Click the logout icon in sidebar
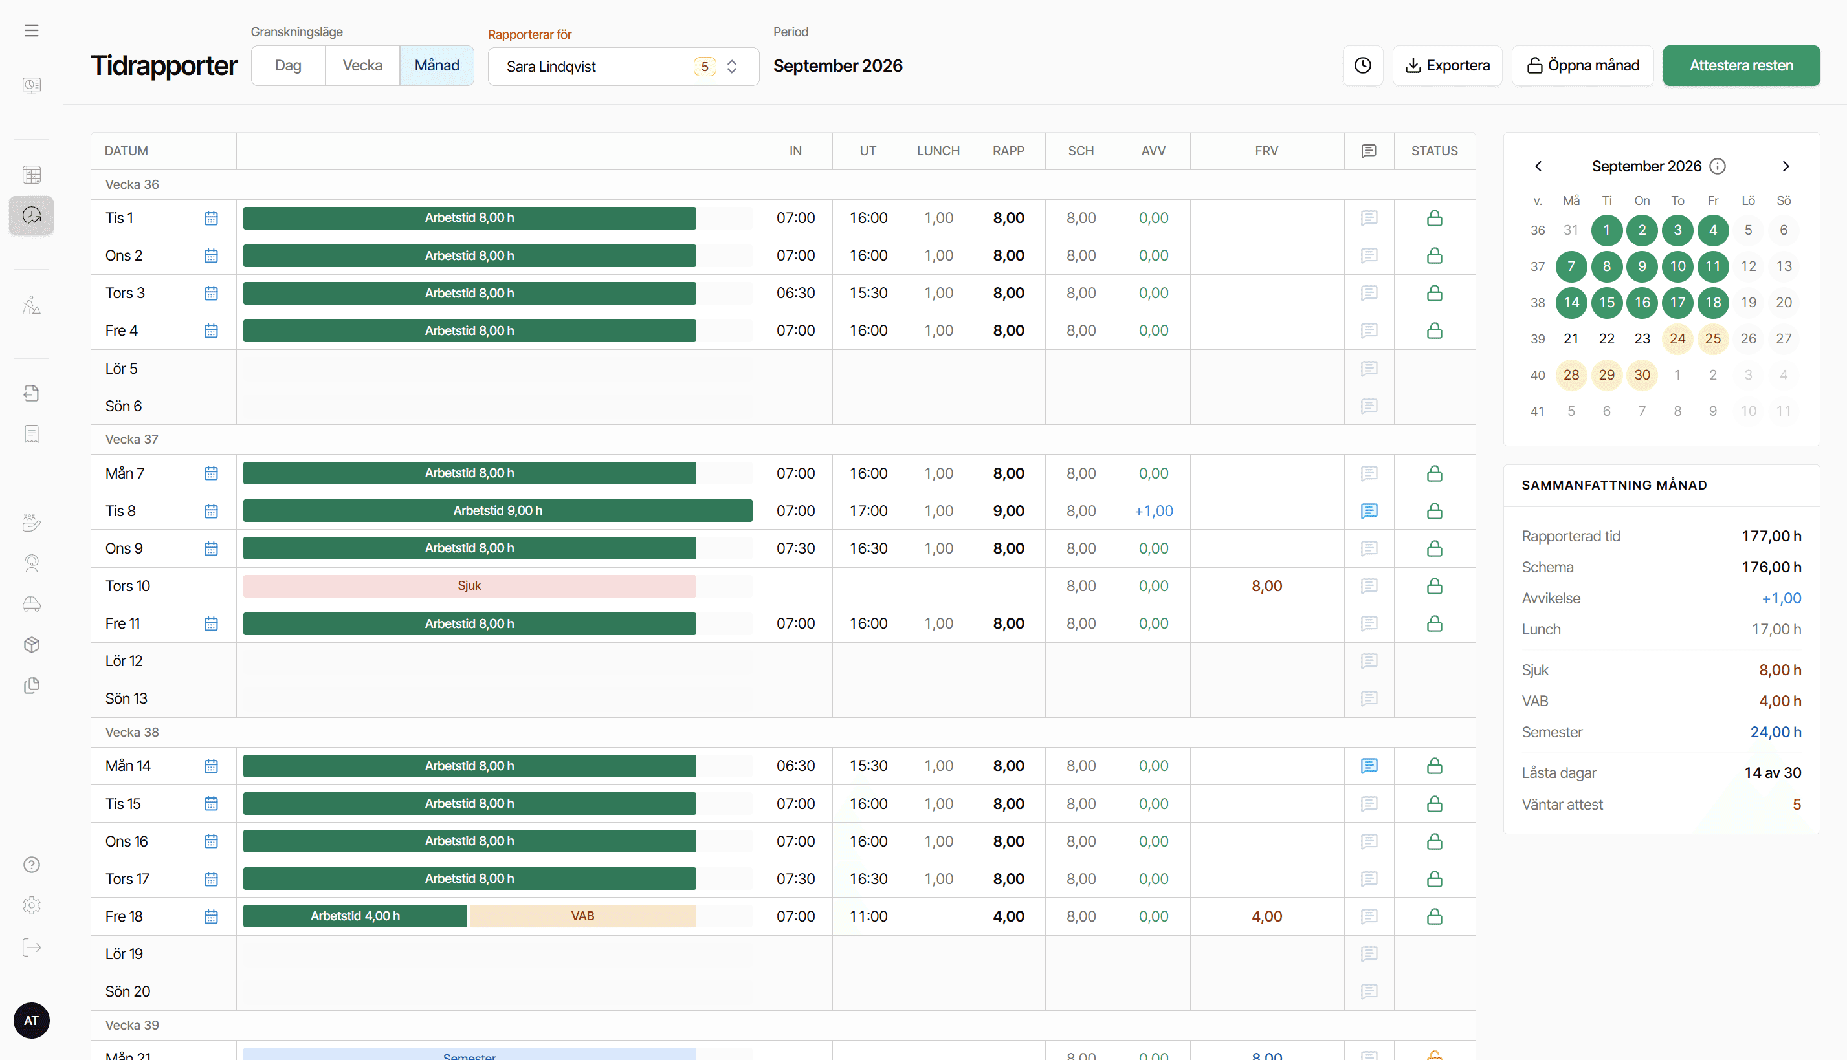Screen dimensions: 1847x1060 click(x=31, y=947)
